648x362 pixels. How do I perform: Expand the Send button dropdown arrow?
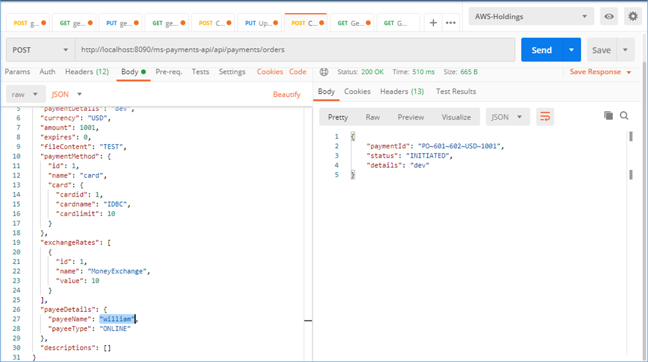[x=571, y=50]
